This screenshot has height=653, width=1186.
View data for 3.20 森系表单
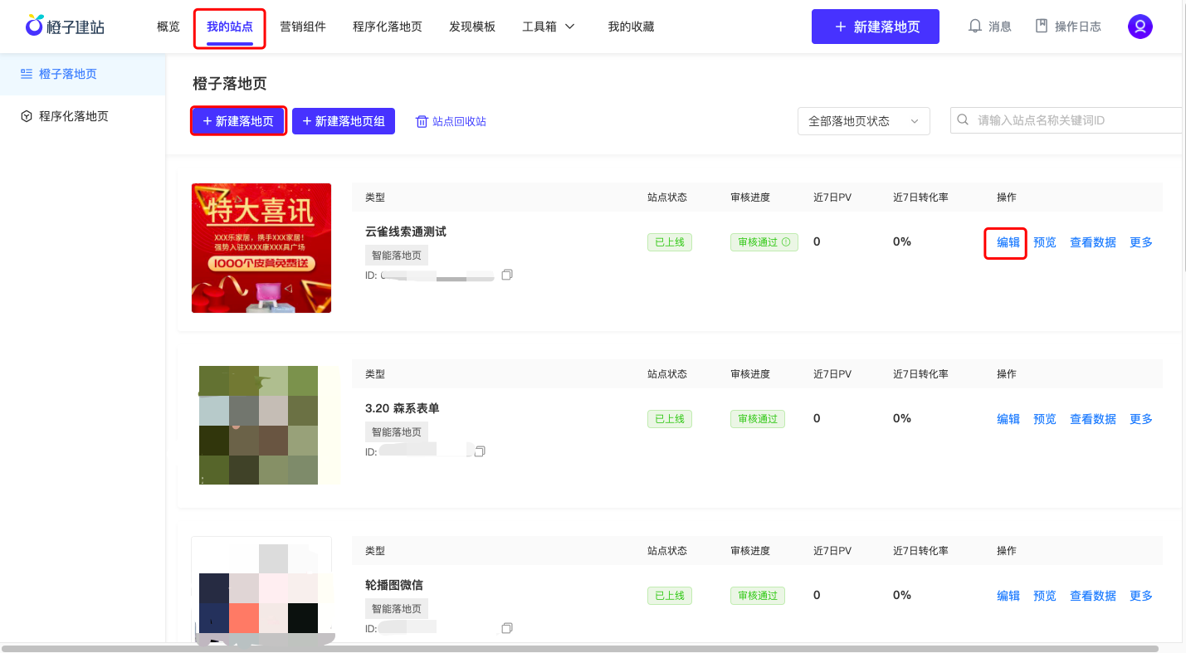click(1092, 418)
